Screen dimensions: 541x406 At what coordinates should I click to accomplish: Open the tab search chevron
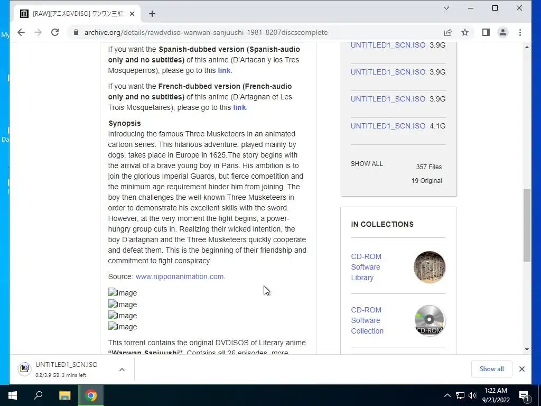[446, 8]
